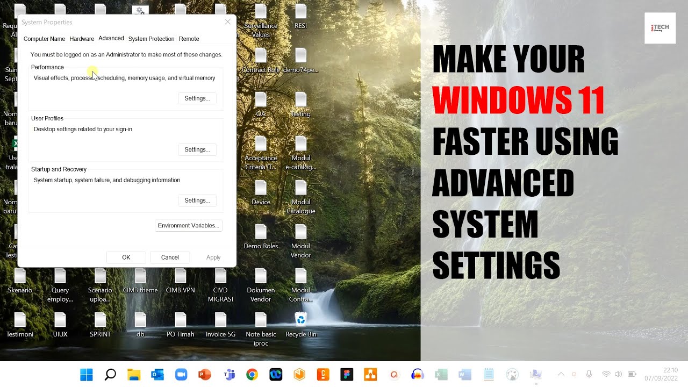Select the db desktop file
688x387 pixels.
coord(140,325)
